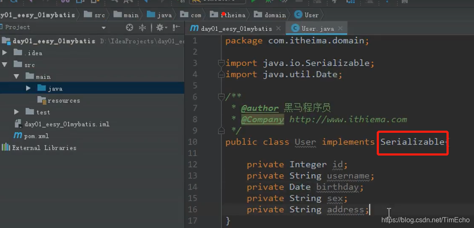The width and height of the screenshot is (474, 228).
Task: Open the Project view dropdown
Action: point(104,28)
